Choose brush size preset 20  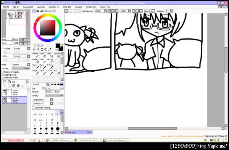[58, 129]
